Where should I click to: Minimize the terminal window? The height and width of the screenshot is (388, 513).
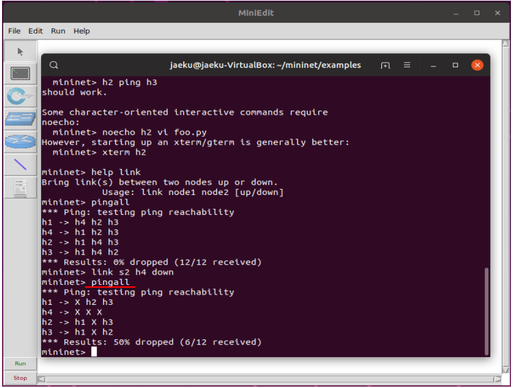pyautogui.click(x=433, y=65)
